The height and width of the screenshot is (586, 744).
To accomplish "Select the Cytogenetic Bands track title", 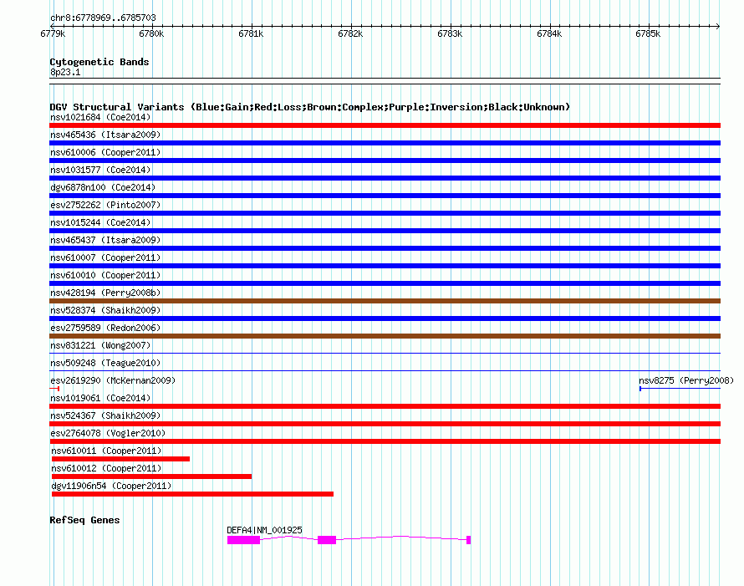I will pyautogui.click(x=99, y=62).
